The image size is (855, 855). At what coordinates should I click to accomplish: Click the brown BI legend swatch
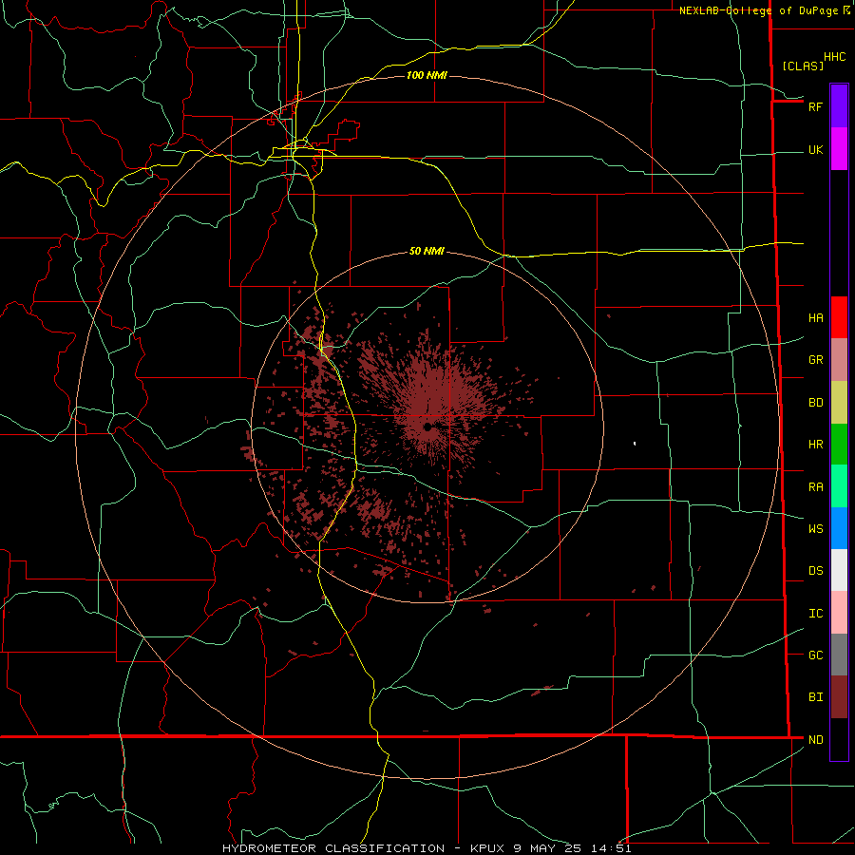839,697
